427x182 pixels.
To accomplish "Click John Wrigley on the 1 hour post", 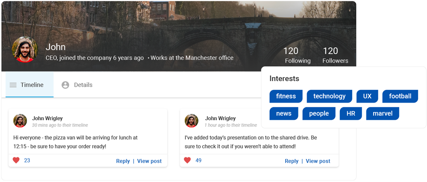I will 220,118.
